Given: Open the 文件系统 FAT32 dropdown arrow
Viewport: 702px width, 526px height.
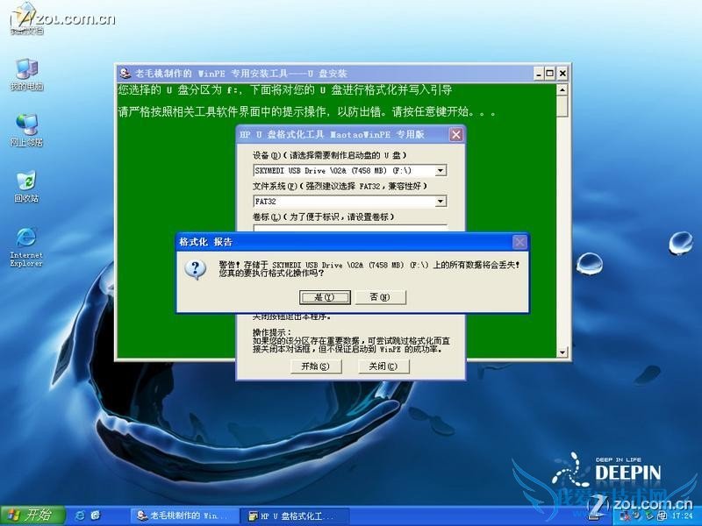Looking at the screenshot, I should [441, 202].
